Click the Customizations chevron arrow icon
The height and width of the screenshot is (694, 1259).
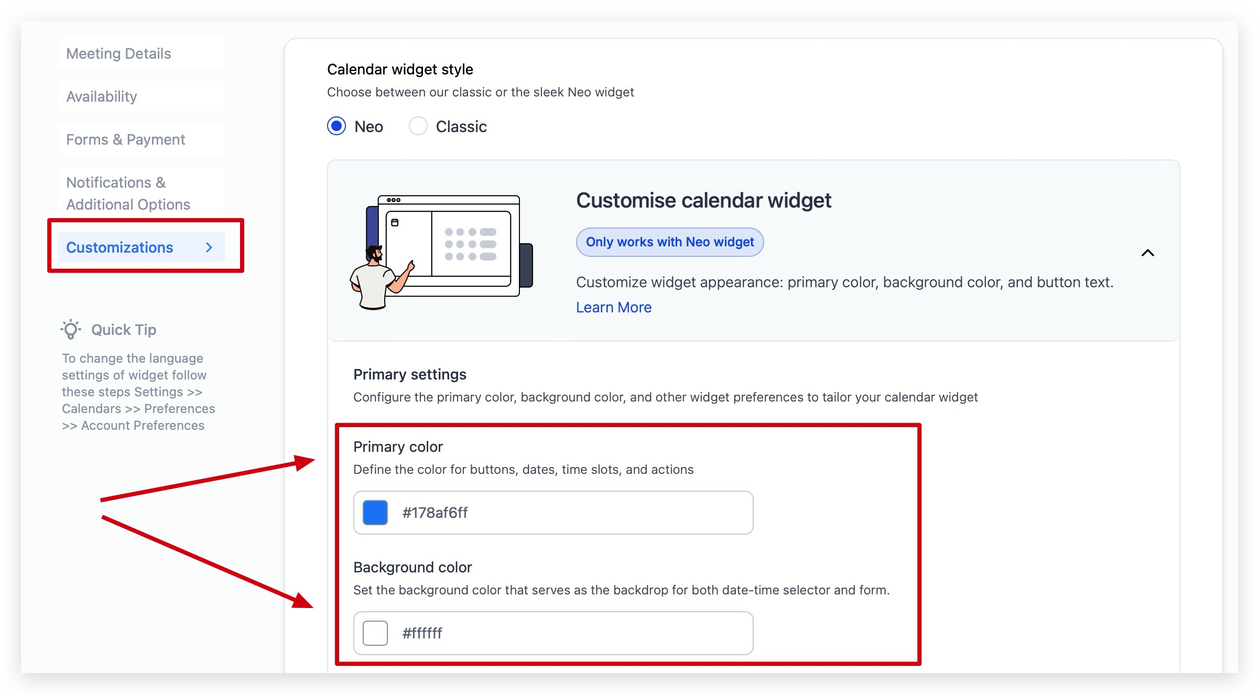pos(209,247)
